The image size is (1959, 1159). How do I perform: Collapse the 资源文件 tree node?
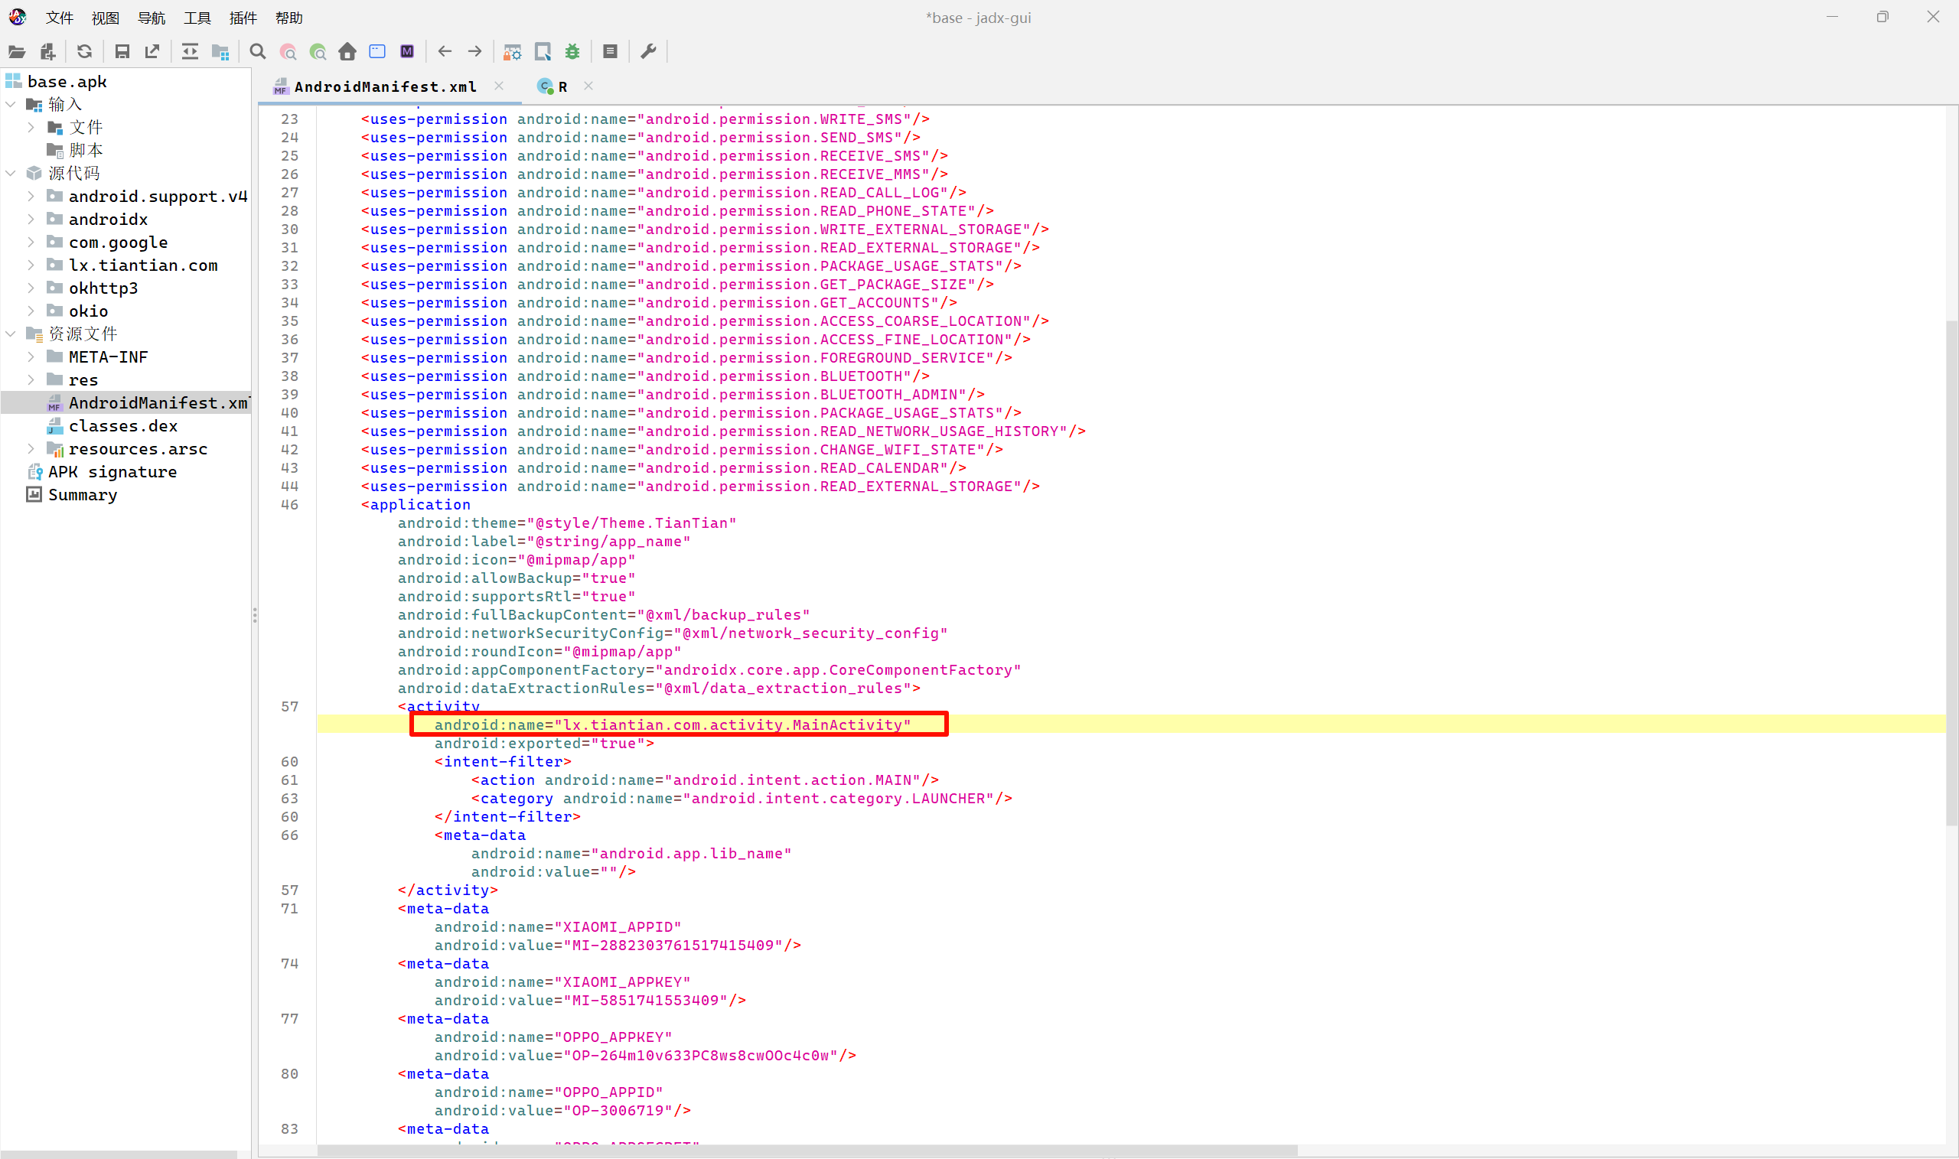pos(11,334)
